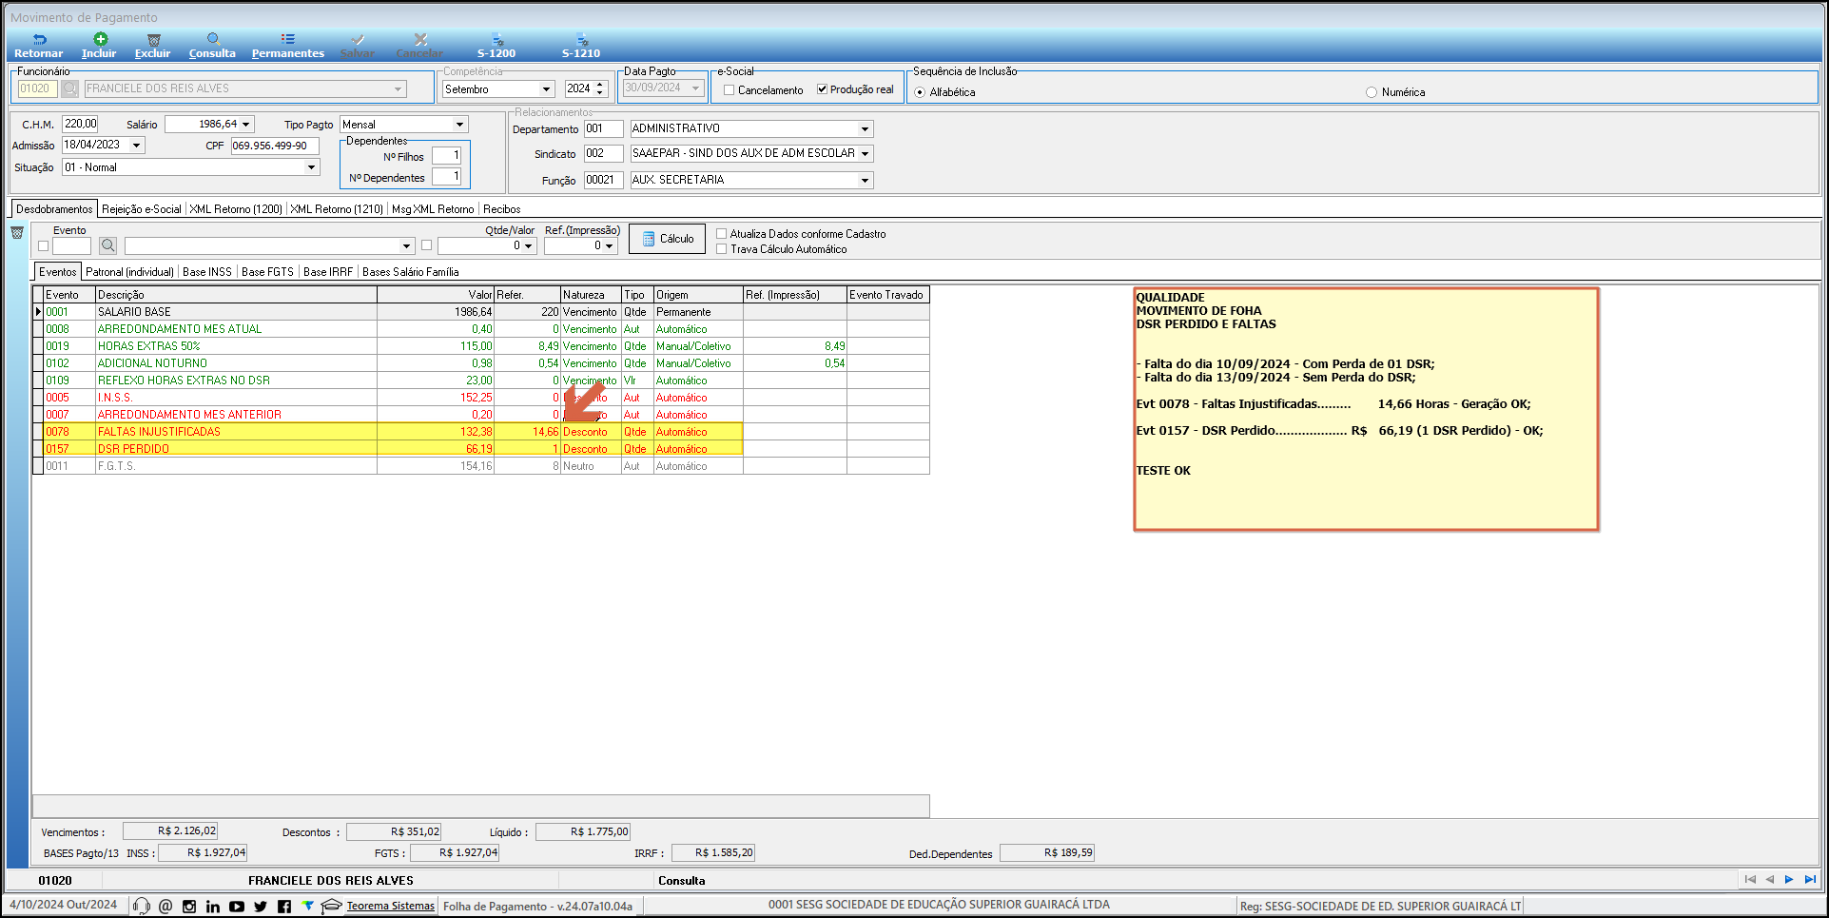Image resolution: width=1829 pixels, height=918 pixels.
Task: Open the Tipo Pagto dropdown showing Mensal
Action: click(459, 125)
